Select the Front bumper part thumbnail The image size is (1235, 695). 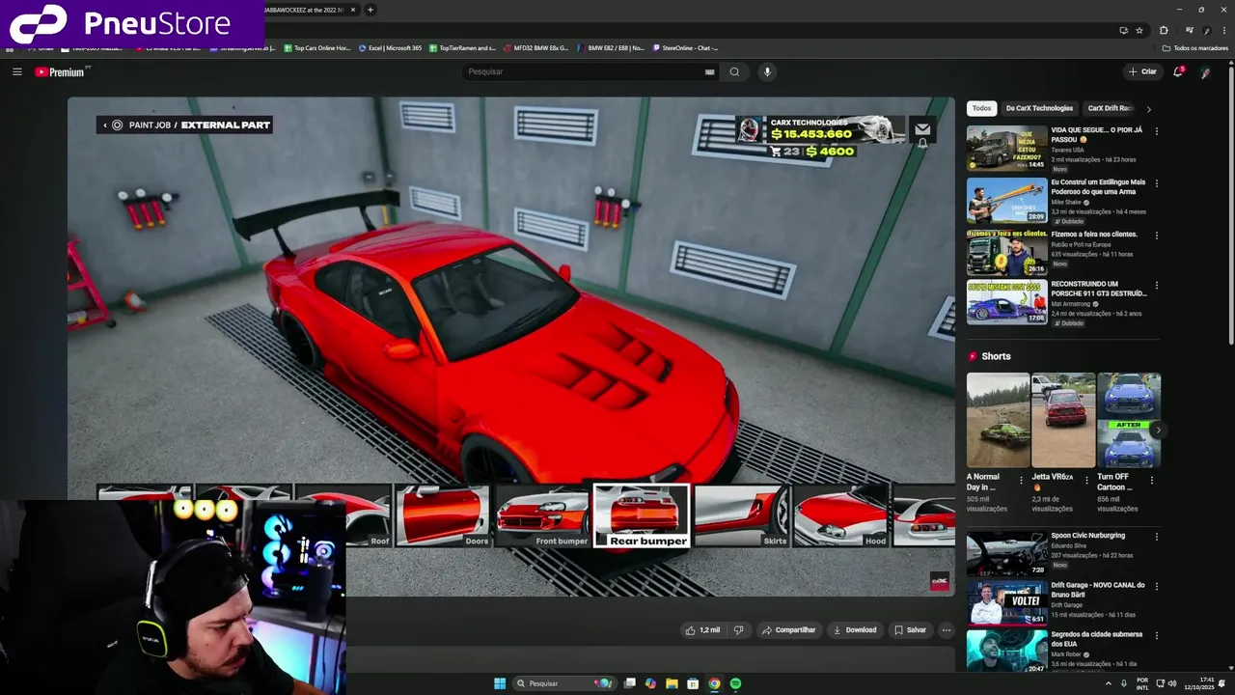pyautogui.click(x=542, y=516)
